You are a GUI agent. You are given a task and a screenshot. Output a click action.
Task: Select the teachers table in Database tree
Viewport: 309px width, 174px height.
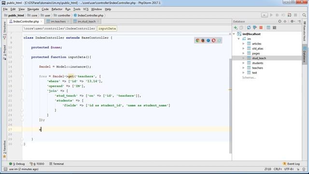point(257,68)
